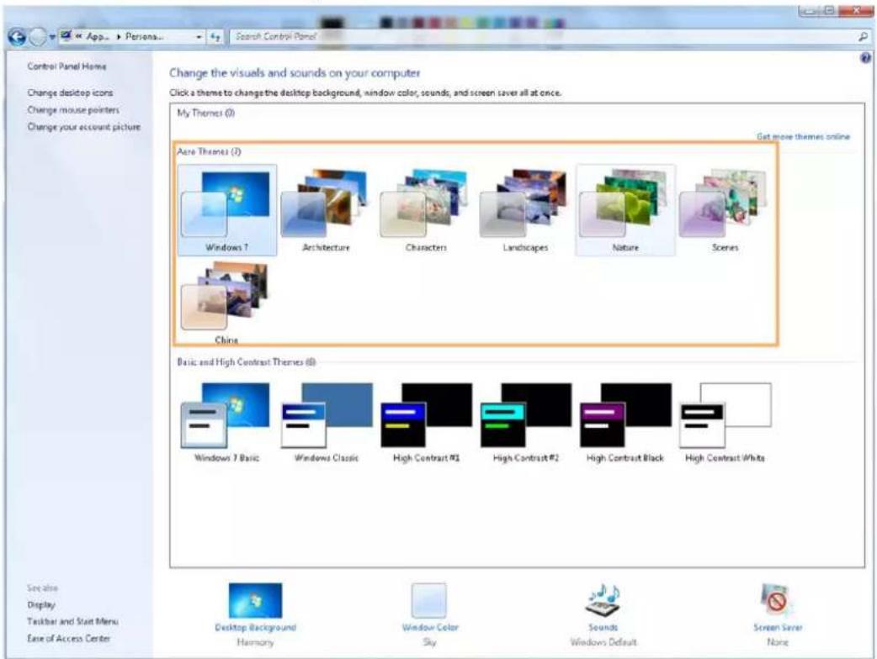Open Control Panel Home link
Image resolution: width=877 pixels, height=659 pixels.
(x=66, y=66)
